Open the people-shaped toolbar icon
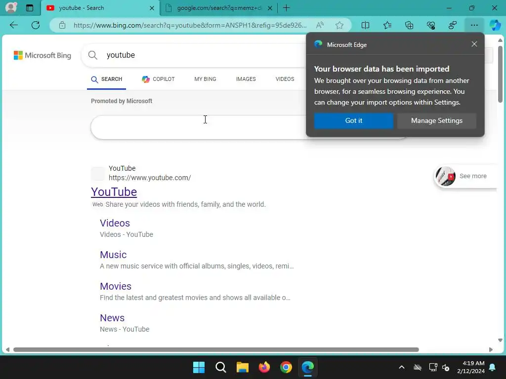The image size is (506, 379). point(453,25)
